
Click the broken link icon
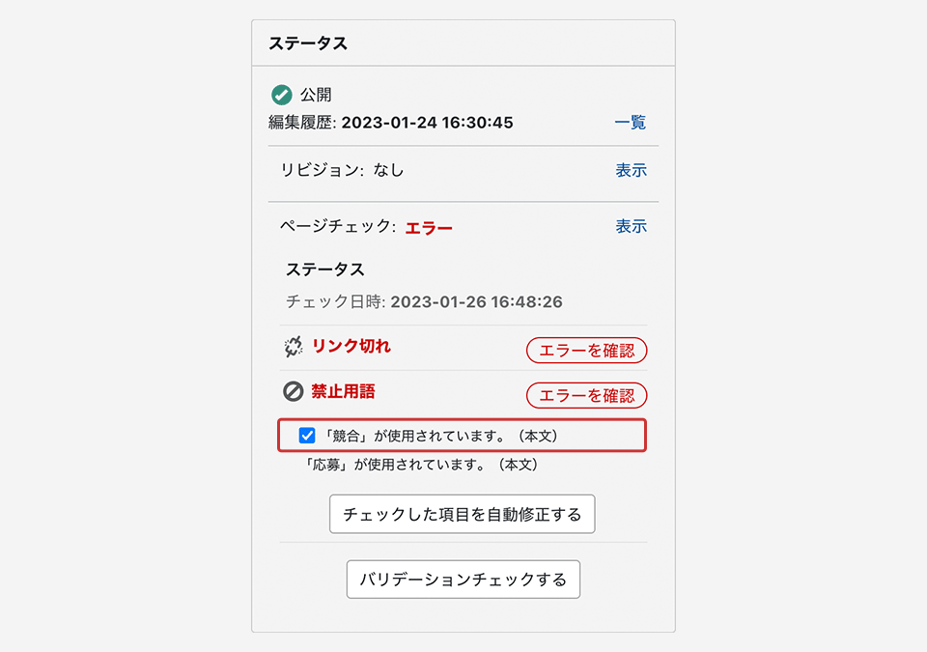(294, 348)
